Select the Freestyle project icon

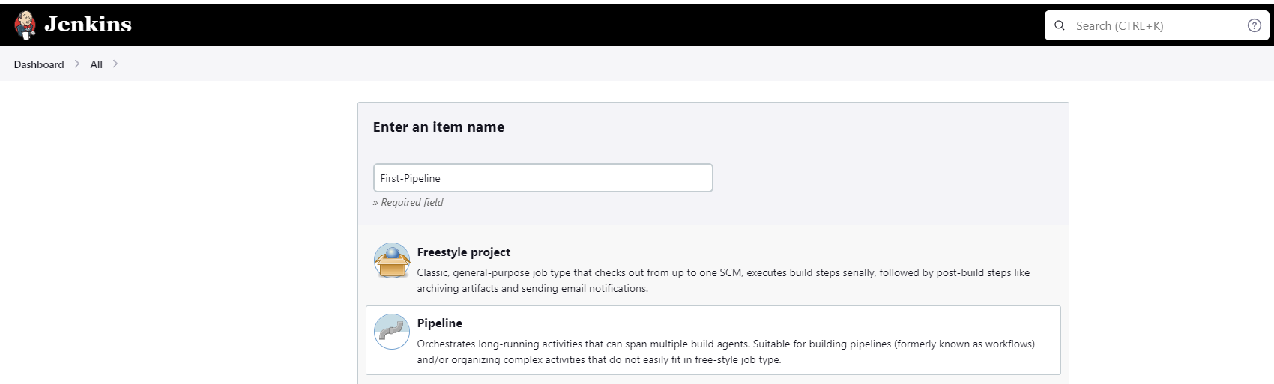click(392, 260)
